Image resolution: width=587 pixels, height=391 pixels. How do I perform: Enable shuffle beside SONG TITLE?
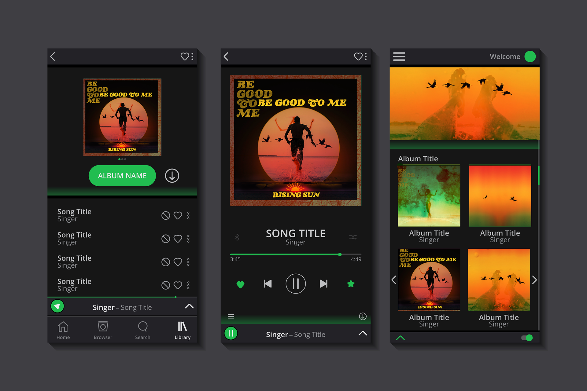(x=353, y=237)
